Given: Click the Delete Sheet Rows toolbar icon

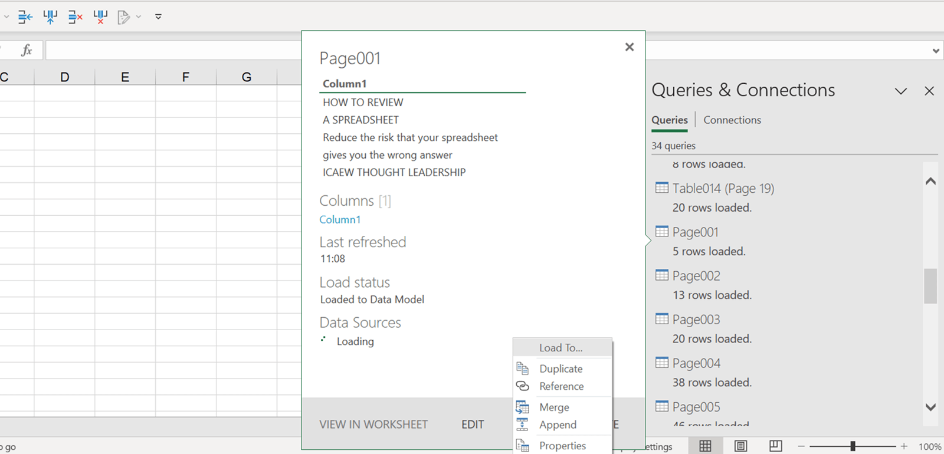Looking at the screenshot, I should (75, 17).
